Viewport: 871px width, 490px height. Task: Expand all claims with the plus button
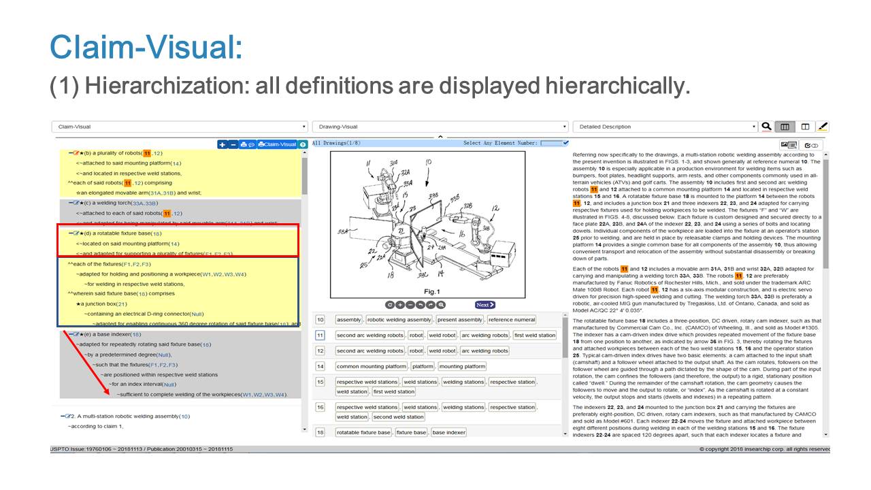coord(223,144)
